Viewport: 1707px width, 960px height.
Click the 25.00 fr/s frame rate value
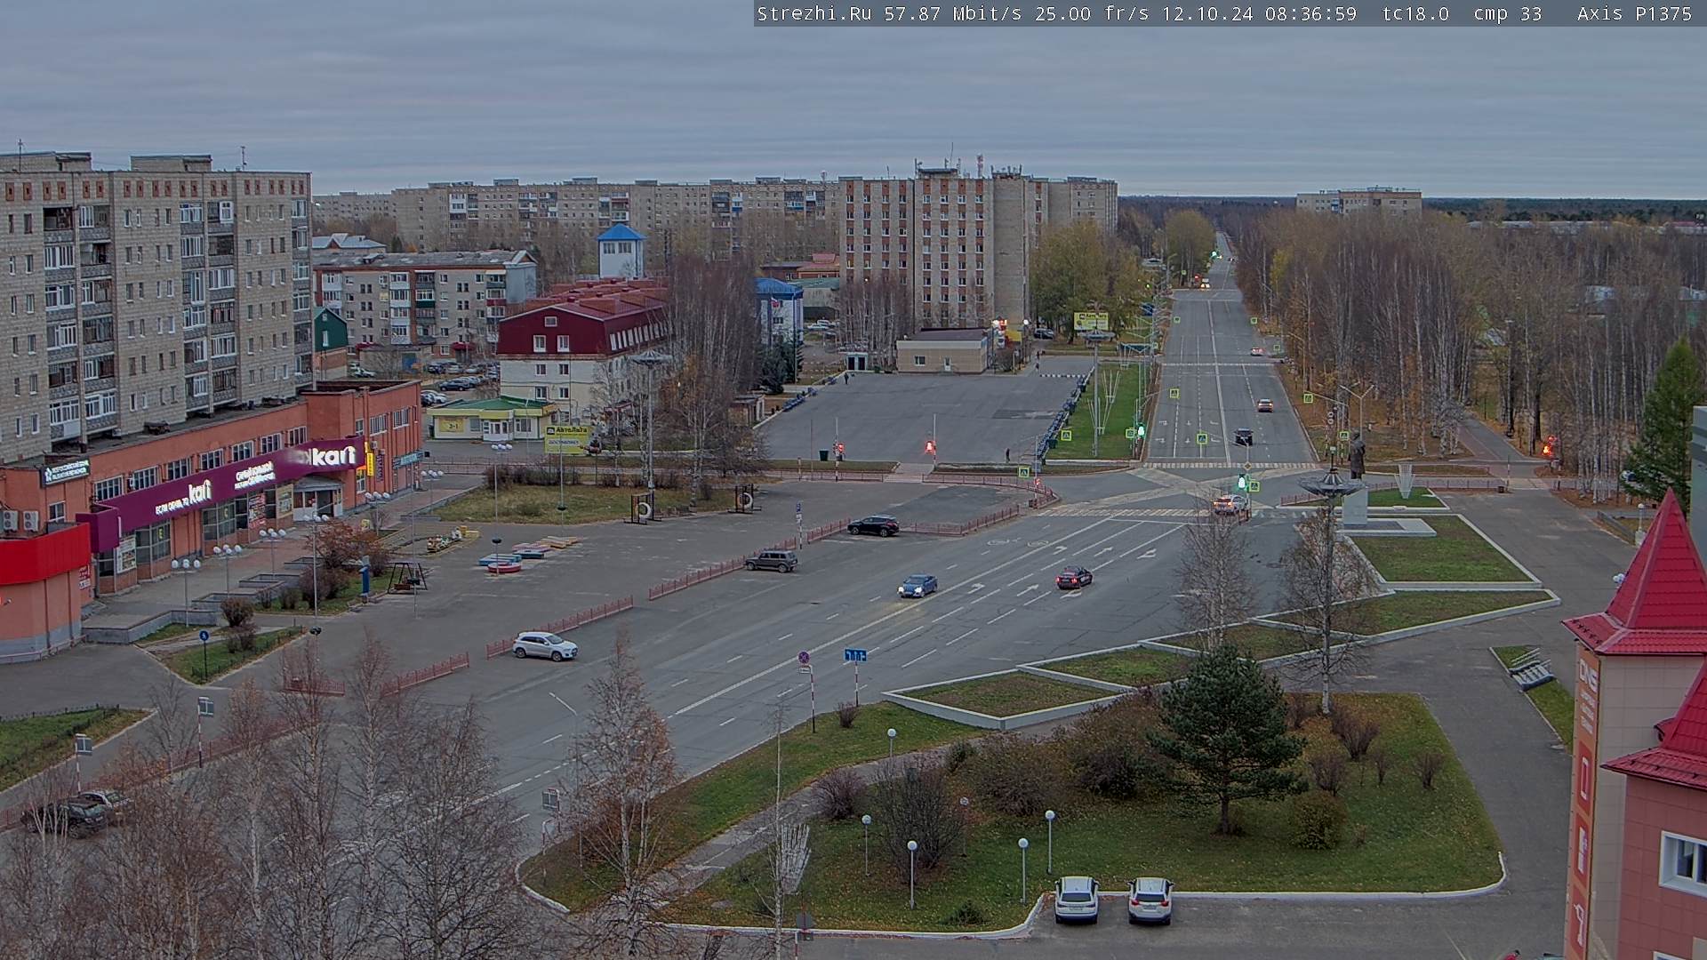[1092, 14]
